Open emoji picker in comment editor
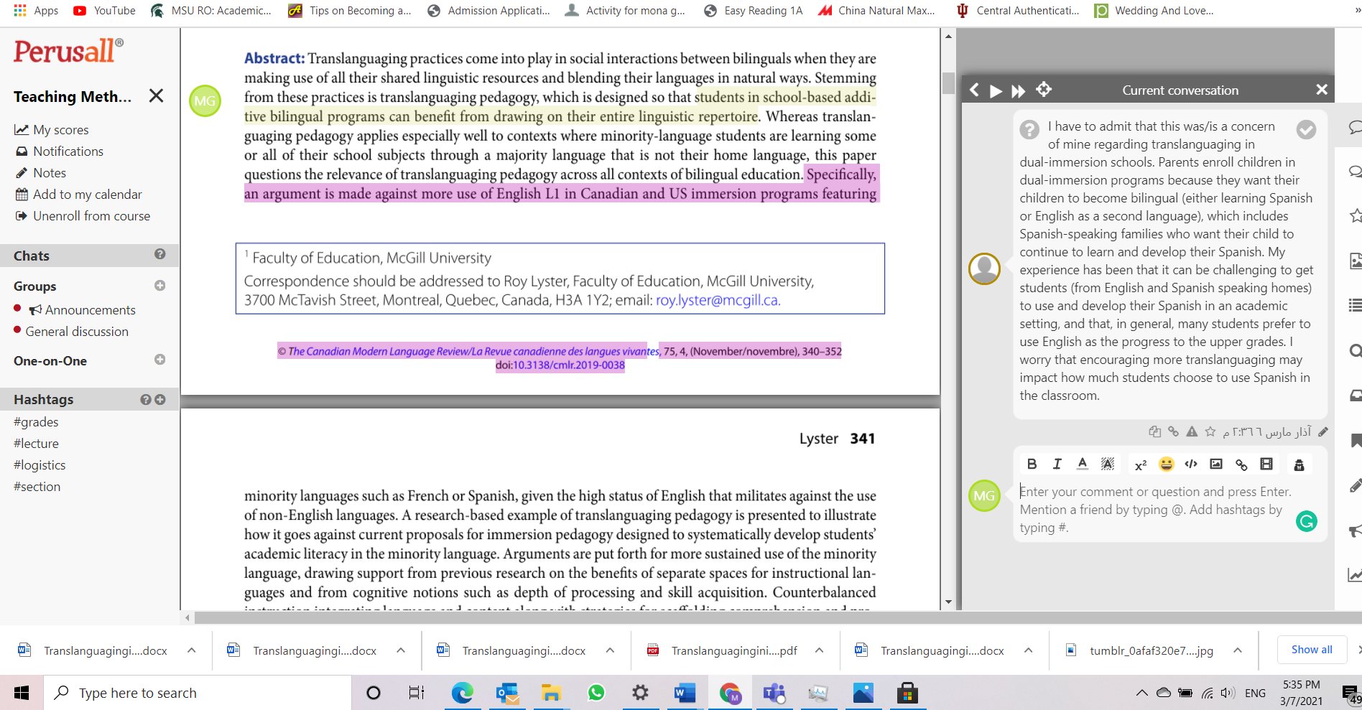Viewport: 1362px width, 710px height. [1166, 464]
